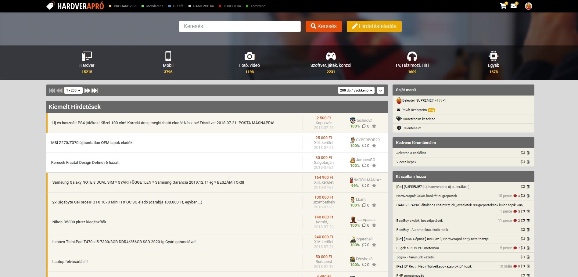Click trash icon for Jogsik - tanuljunk vezetni
Viewport: 578px width, 277px height.
point(528,257)
